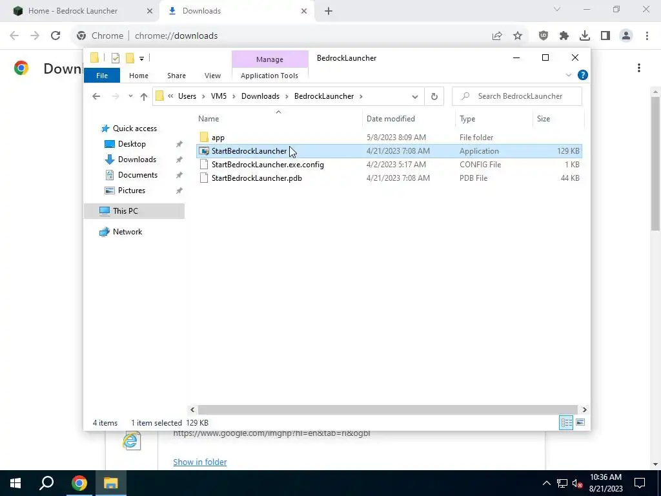Click the Downloads breadcrumb segment
The height and width of the screenshot is (496, 661).
[260, 96]
